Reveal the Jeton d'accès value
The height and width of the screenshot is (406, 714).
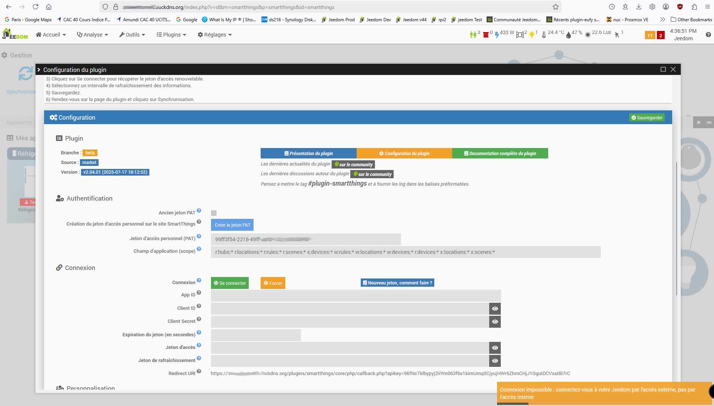(495, 348)
